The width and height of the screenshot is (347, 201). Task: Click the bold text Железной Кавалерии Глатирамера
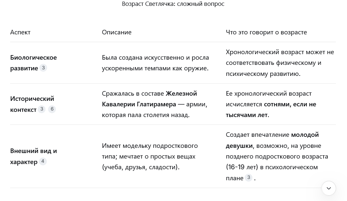click(149, 99)
